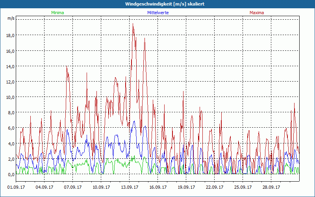Viewport: 315px width, 197px height.
Task: Click the highest red peak above 18 m/s
Action: tap(133, 24)
